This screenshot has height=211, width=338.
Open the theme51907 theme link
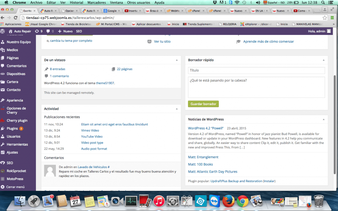(105, 83)
